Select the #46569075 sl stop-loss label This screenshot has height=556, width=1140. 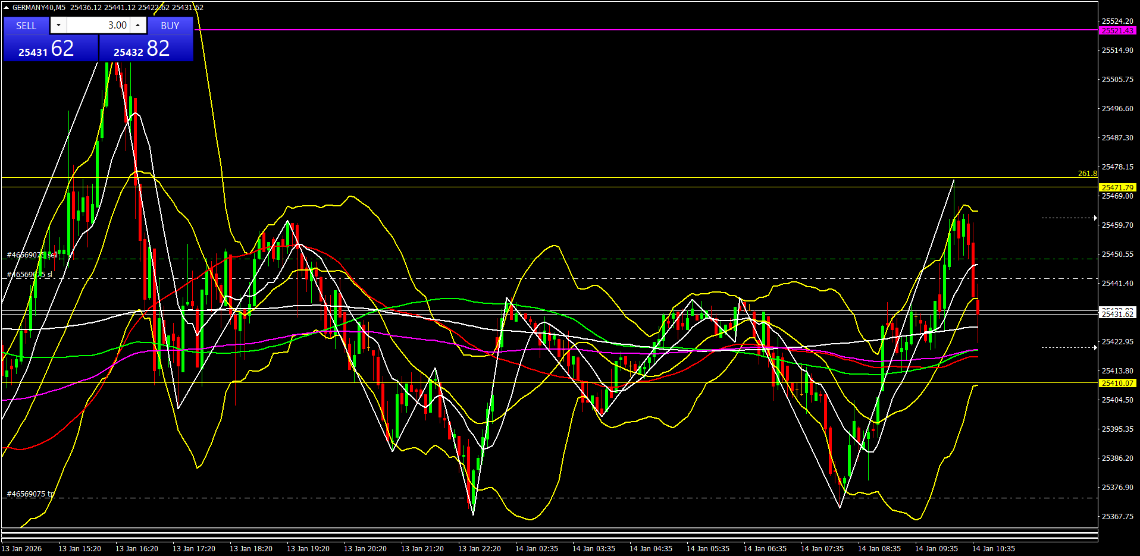click(x=30, y=275)
